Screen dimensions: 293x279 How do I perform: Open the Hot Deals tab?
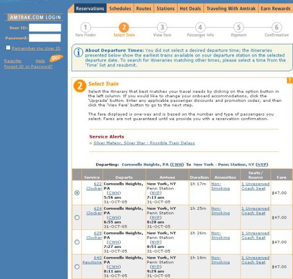pyautogui.click(x=190, y=9)
